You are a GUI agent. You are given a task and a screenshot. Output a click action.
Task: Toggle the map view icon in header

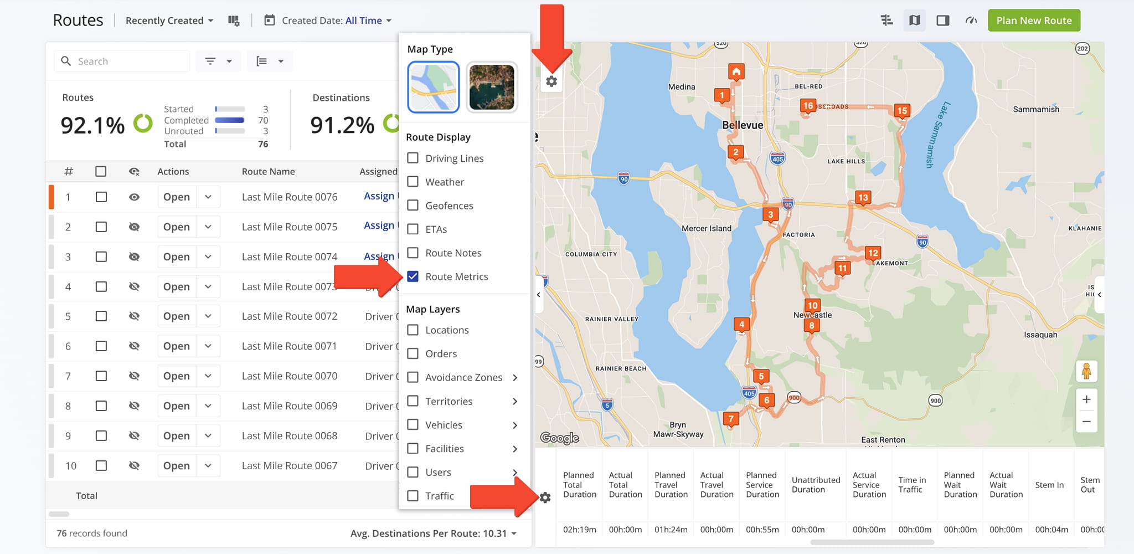pos(915,20)
